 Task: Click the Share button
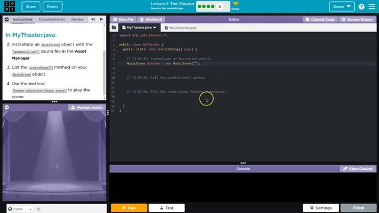point(31,7)
